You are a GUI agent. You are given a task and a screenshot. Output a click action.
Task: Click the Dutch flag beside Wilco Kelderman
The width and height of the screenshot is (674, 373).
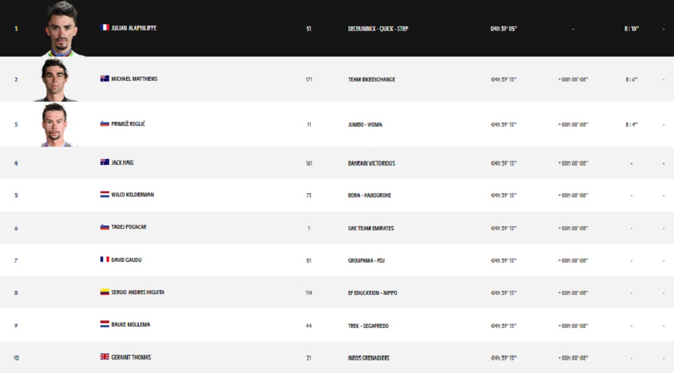click(104, 195)
